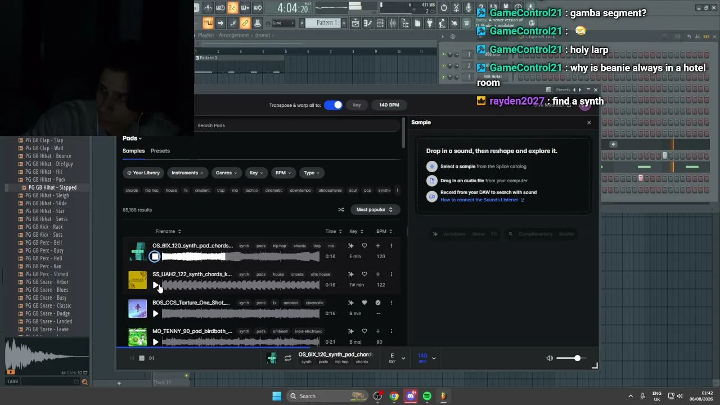720x405 pixels.
Task: Click the key transpose button
Action: [x=357, y=105]
